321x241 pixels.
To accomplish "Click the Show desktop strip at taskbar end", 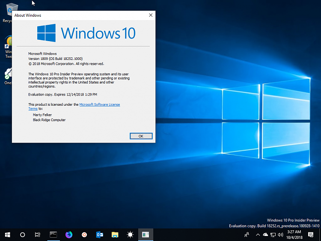I will (320, 235).
